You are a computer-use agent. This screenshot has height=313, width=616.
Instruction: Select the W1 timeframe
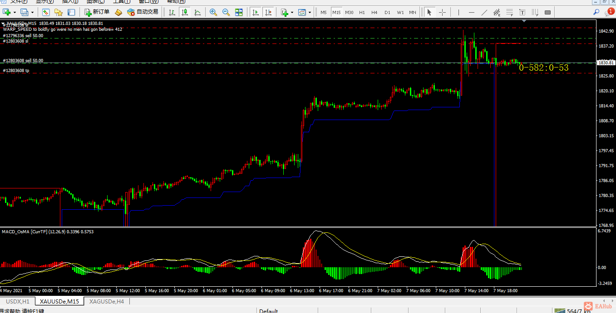[400, 12]
